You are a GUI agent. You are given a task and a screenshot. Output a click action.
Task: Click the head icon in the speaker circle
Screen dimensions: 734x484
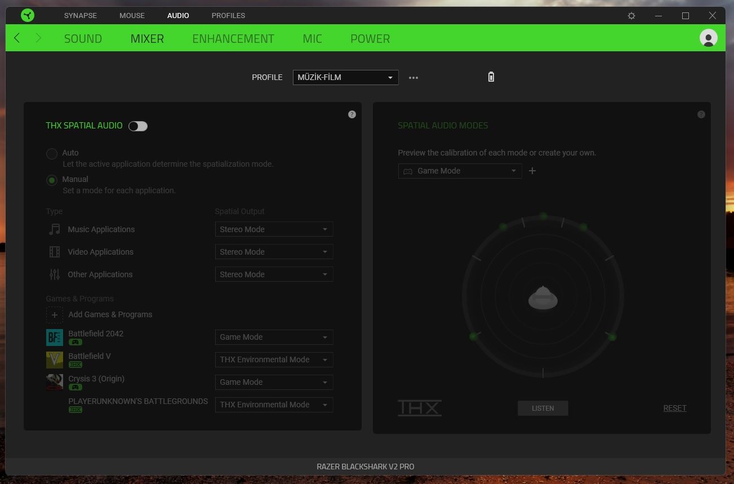point(543,298)
